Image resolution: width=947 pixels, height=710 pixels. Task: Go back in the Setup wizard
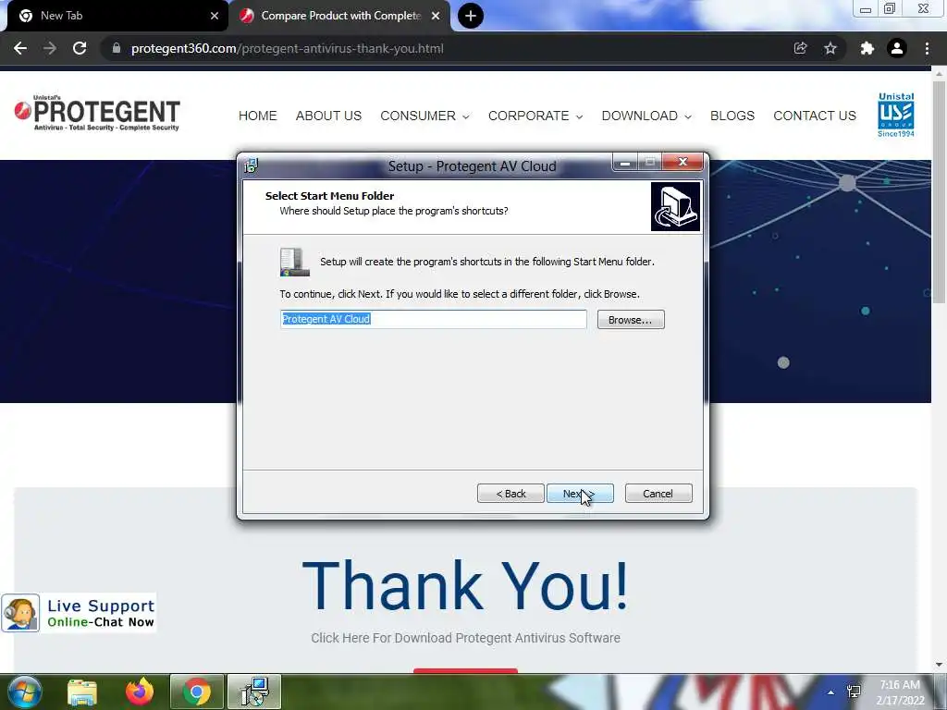510,494
